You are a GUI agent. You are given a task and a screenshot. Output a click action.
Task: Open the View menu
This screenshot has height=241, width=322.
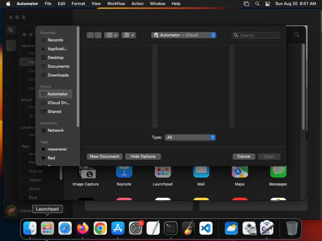pyautogui.click(x=96, y=4)
